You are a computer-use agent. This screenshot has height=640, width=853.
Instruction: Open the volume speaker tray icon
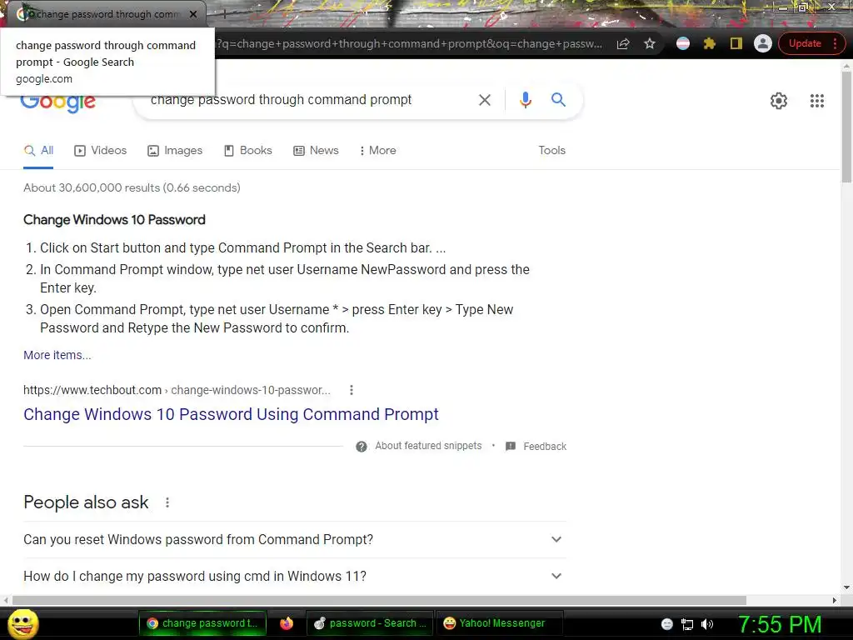click(x=706, y=624)
